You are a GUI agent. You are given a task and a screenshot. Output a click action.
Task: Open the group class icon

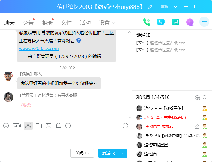[x=176, y=22]
